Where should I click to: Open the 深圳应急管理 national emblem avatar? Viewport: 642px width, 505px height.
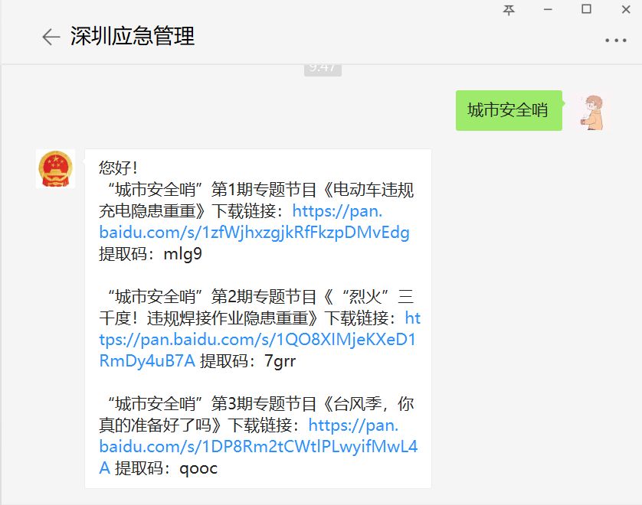(x=55, y=169)
